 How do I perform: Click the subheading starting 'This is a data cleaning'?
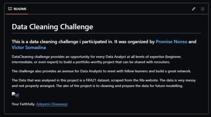(104, 45)
